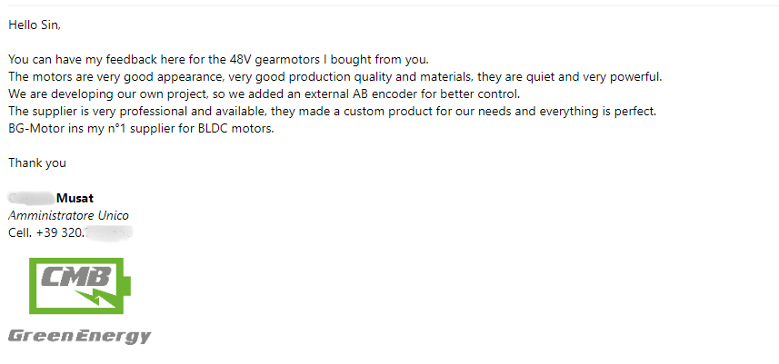The height and width of the screenshot is (364, 779).
Task: Click the blurred first name in the signature
Action: pyautogui.click(x=31, y=198)
